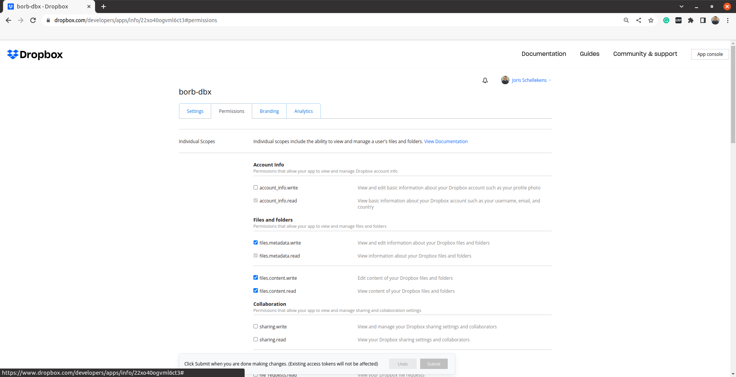Bookmark this page with the star icon
736x377 pixels.
pos(651,20)
